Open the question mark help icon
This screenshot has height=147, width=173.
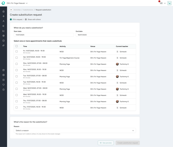pyautogui.click(x=4, y=90)
